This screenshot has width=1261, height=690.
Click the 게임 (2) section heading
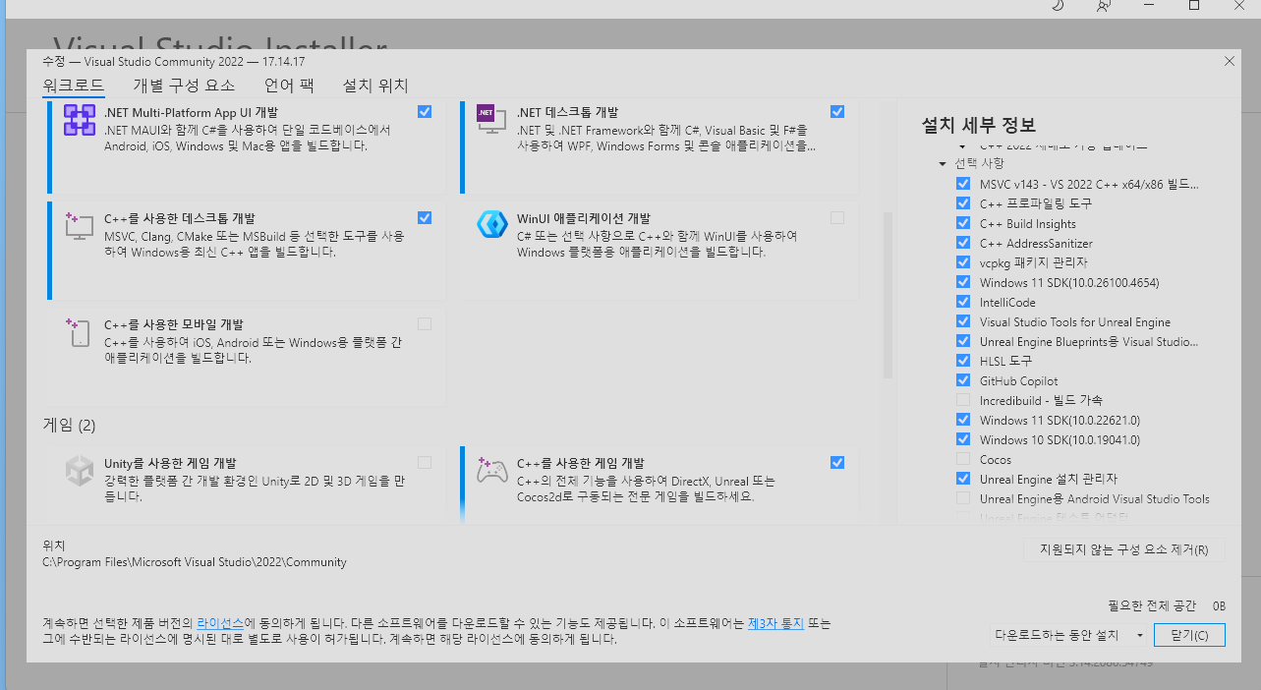[x=69, y=426]
